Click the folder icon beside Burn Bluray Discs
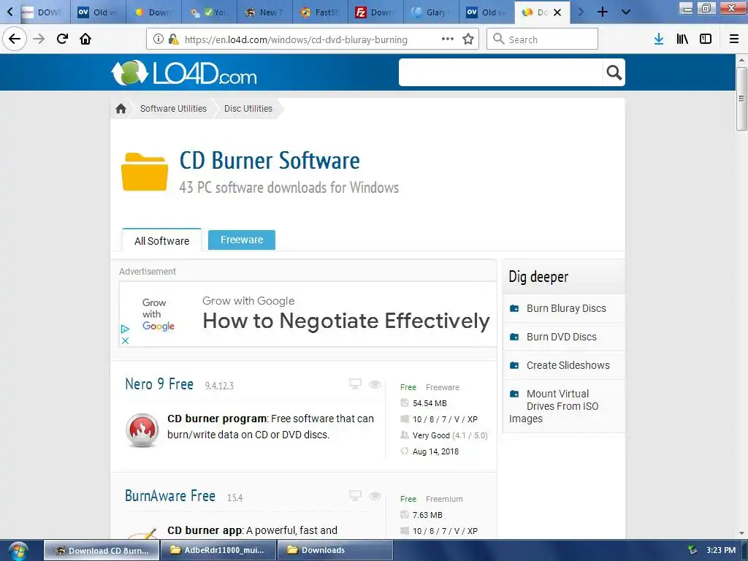The image size is (748, 561). pyautogui.click(x=514, y=309)
